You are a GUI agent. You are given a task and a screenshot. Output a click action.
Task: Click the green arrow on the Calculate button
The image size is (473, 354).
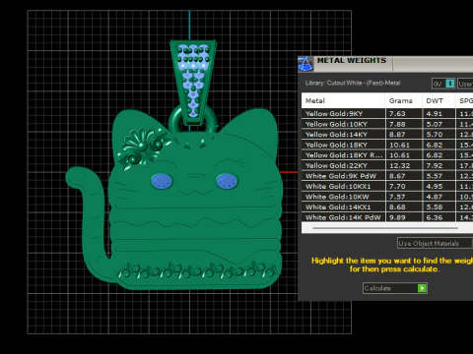pyautogui.click(x=422, y=288)
